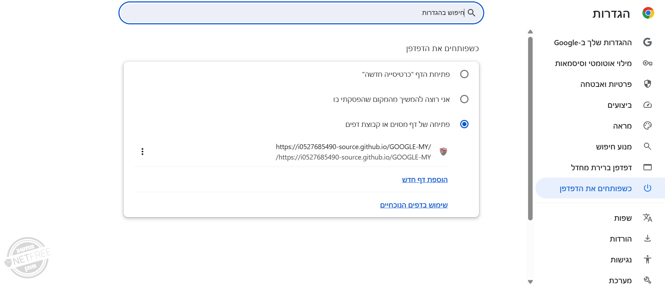Click the speedometer performance icon
This screenshot has width=665, height=285.
pyautogui.click(x=647, y=105)
